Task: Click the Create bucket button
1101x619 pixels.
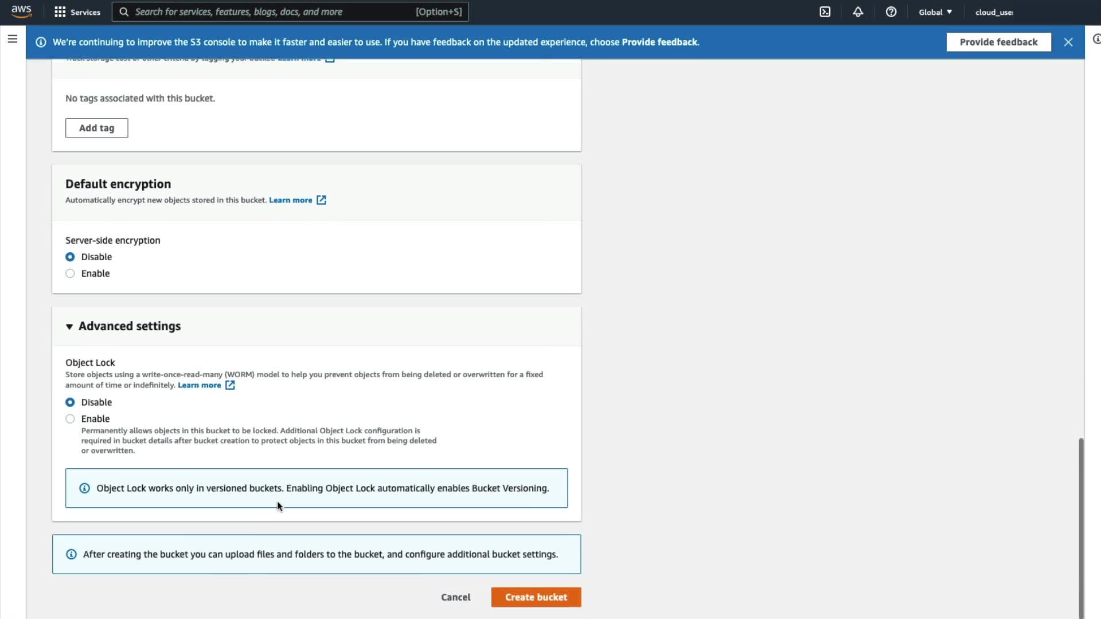Action: coord(536,597)
